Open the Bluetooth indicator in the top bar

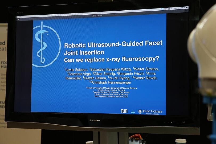click(x=172, y=9)
